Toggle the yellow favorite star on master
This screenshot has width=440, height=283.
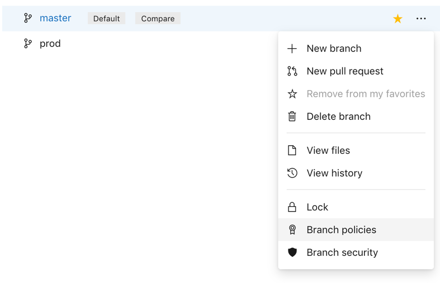click(398, 19)
